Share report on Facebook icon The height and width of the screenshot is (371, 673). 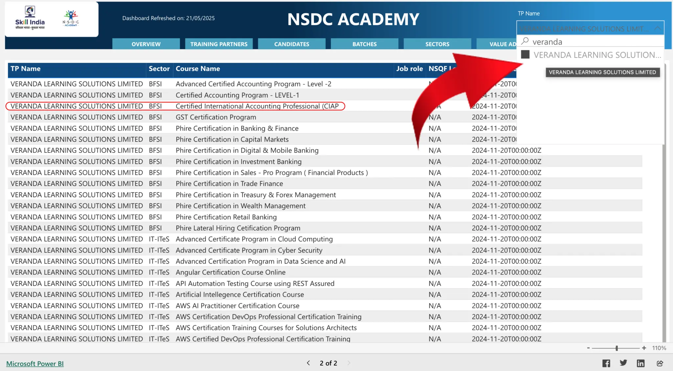pyautogui.click(x=606, y=363)
